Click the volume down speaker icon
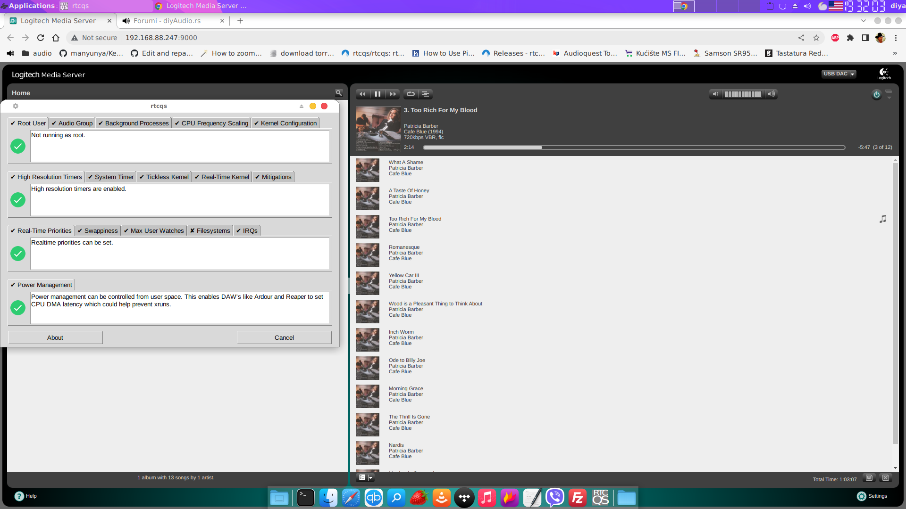Viewport: 906px width, 509px height. [x=715, y=94]
